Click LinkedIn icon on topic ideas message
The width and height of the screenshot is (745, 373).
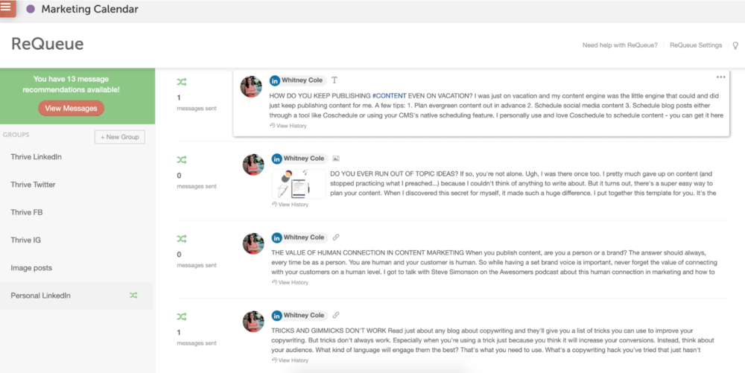coord(276,159)
